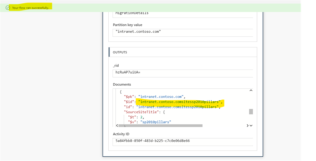Select the _rid output field
316x161 pixels.
[x=183, y=73]
